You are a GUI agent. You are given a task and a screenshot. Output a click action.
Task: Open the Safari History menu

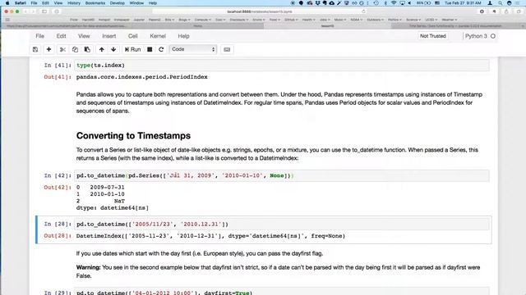(x=74, y=2)
